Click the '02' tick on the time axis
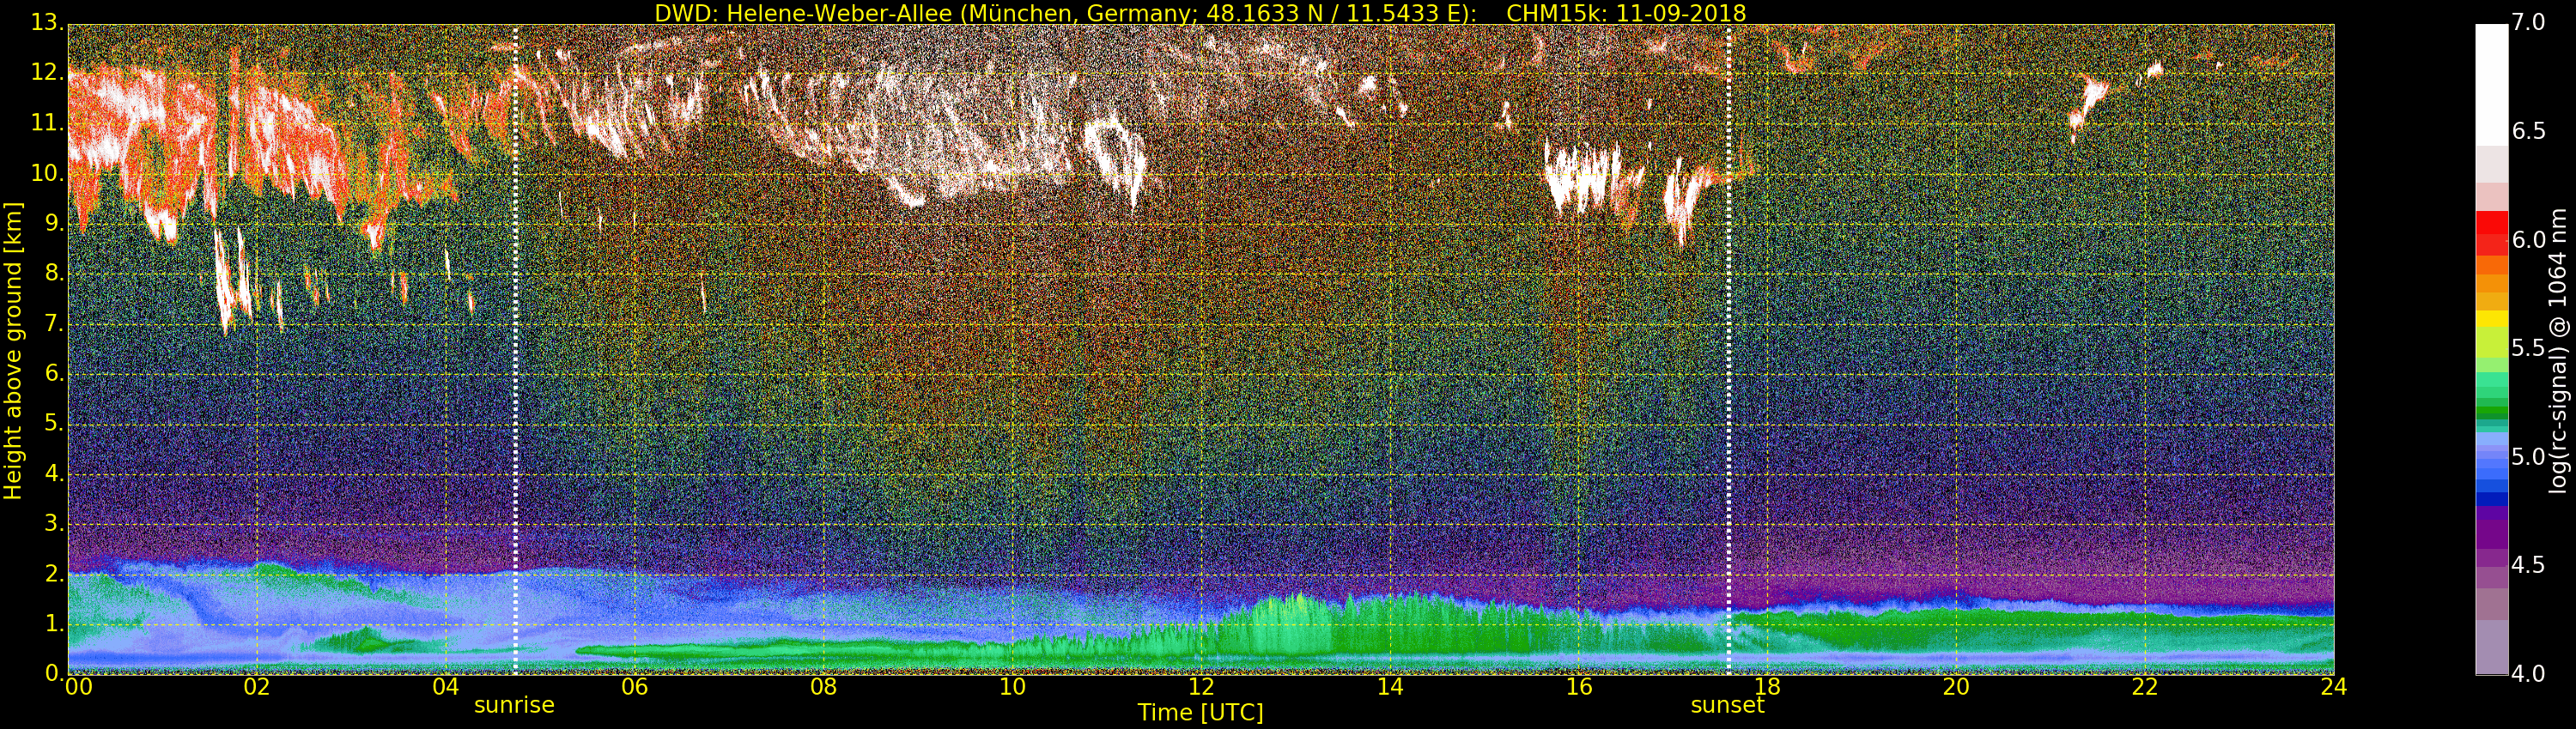The image size is (2576, 729). click(257, 687)
